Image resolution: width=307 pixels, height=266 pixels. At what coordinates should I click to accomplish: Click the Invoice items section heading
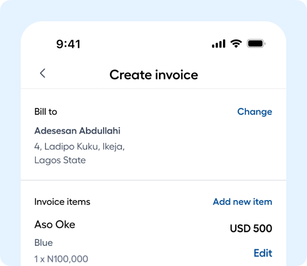click(x=62, y=202)
